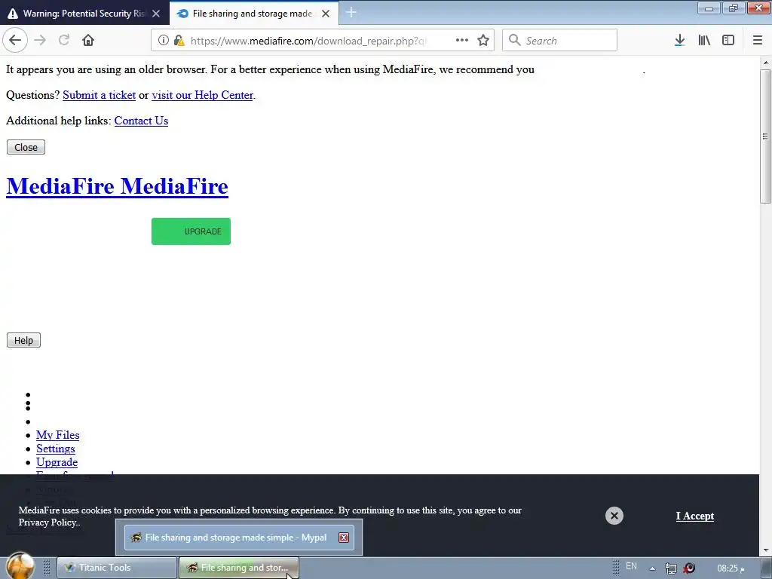Toggle the sidebar view icon

pyautogui.click(x=728, y=41)
